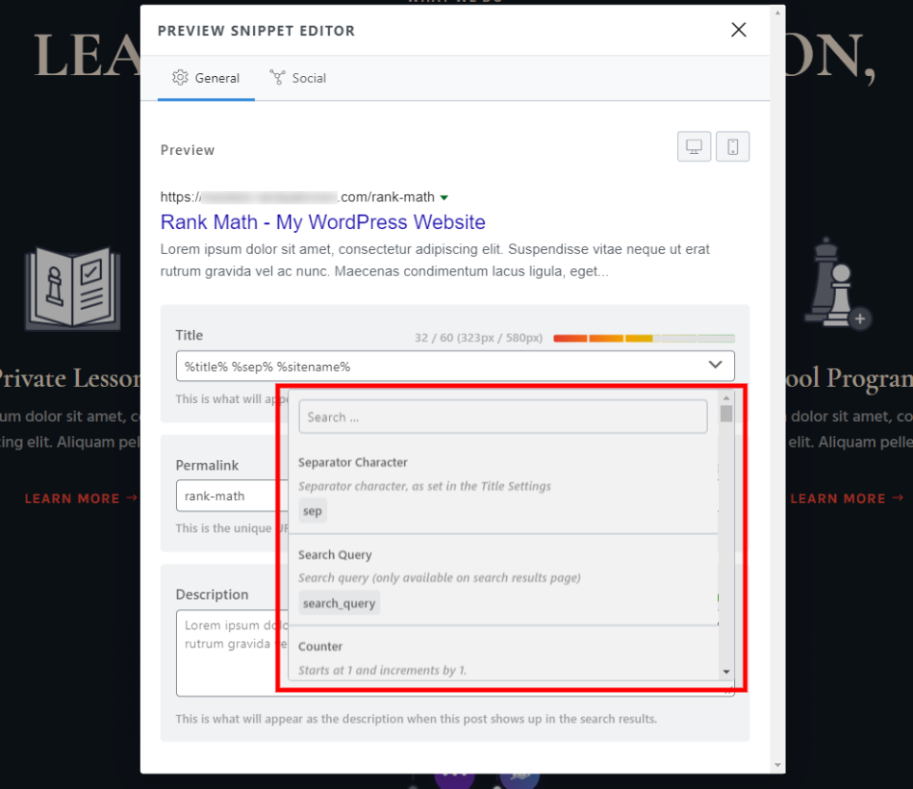Image resolution: width=913 pixels, height=789 pixels.
Task: Select desktop preview mode icon
Action: click(693, 146)
